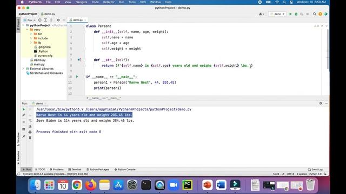Click the editor vertical scrollbar
Image resolution: width=346 pixels, height=194 pixels.
tap(328, 48)
